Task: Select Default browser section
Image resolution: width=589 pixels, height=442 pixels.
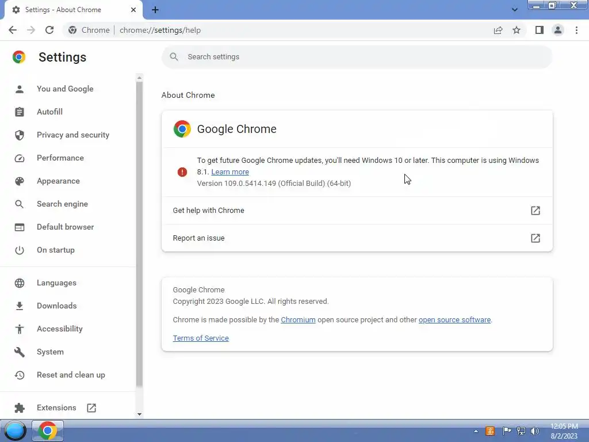Action: pyautogui.click(x=66, y=227)
